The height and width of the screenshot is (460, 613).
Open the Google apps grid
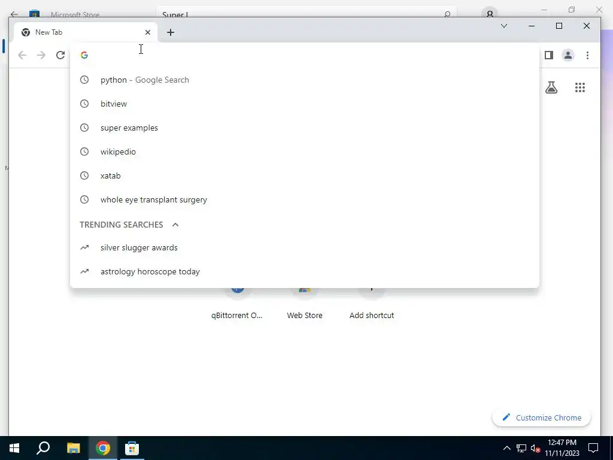click(x=579, y=87)
